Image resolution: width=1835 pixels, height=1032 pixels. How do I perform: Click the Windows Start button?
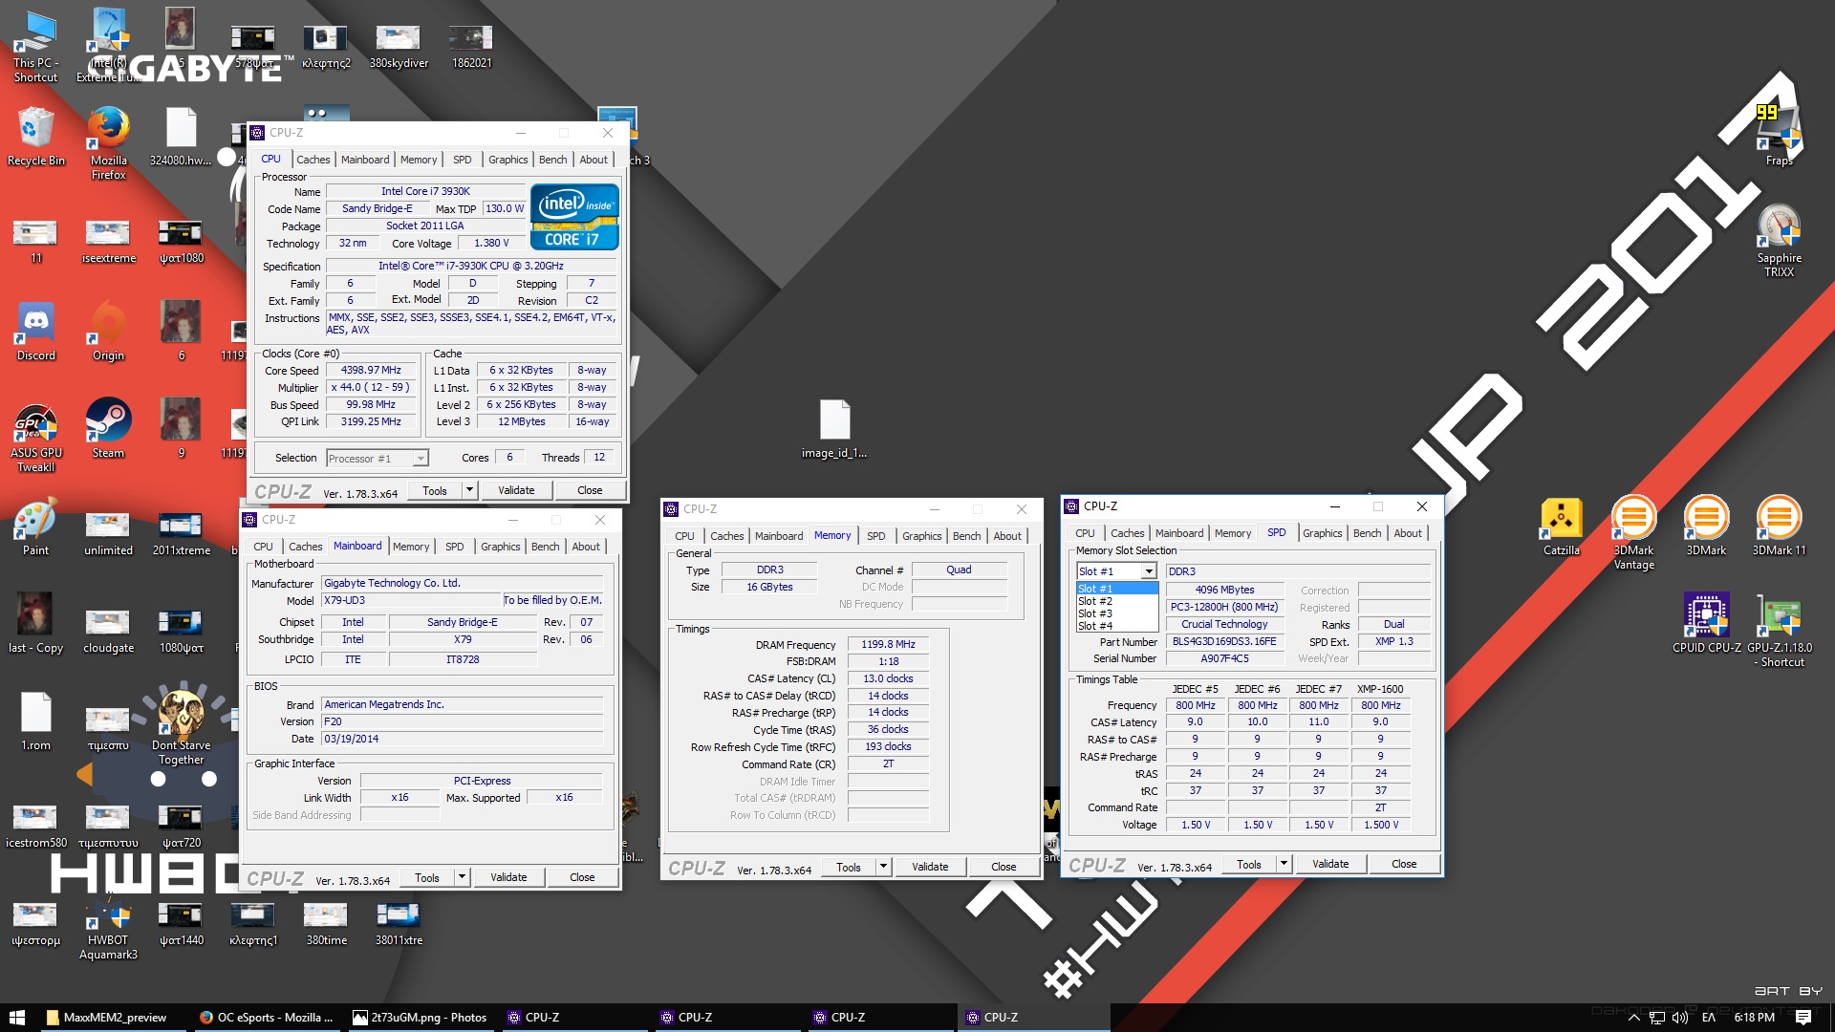coord(17,1018)
